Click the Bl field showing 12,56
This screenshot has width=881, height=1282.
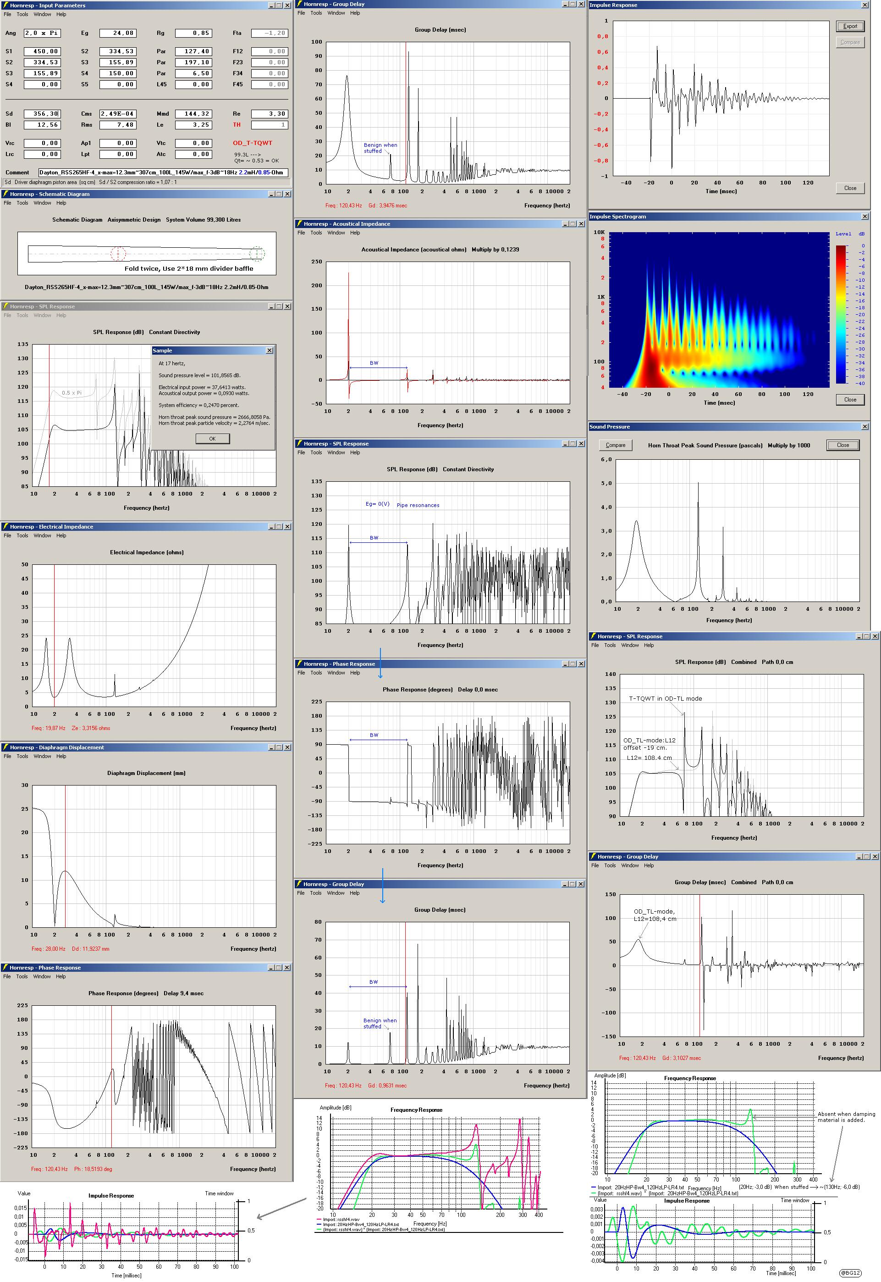pyautogui.click(x=42, y=125)
